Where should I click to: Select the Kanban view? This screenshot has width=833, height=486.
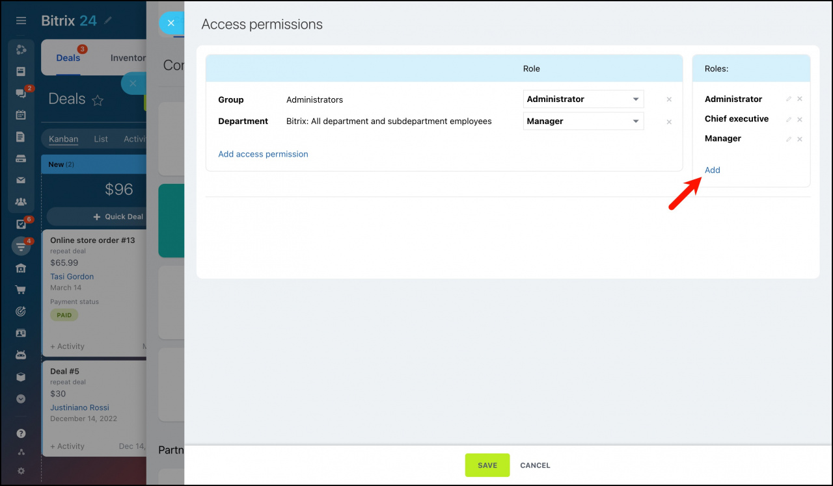pos(64,139)
